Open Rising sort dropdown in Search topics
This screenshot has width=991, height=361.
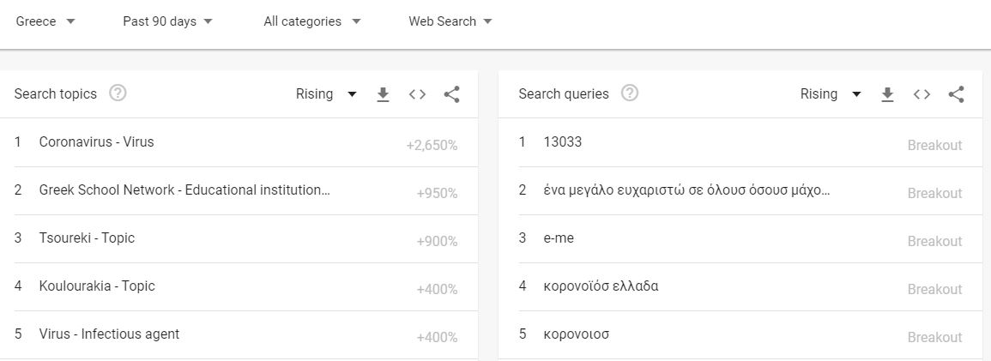point(326,94)
